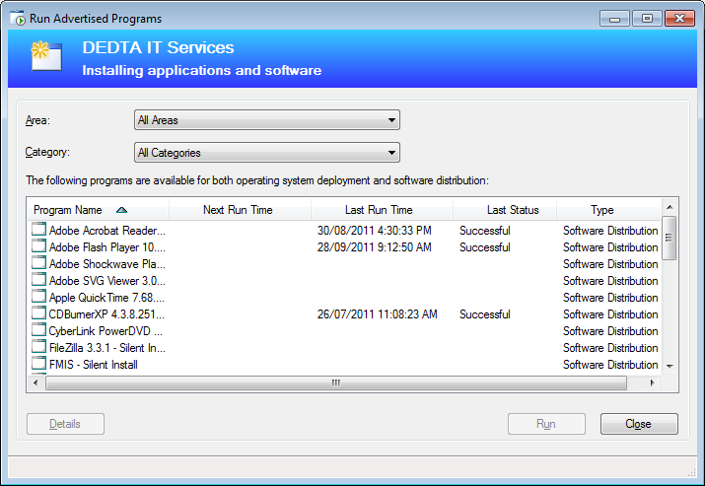Click Successful status in Adobe Acrobat Reader row
Viewport: 705px width, 486px height.
pyautogui.click(x=485, y=231)
